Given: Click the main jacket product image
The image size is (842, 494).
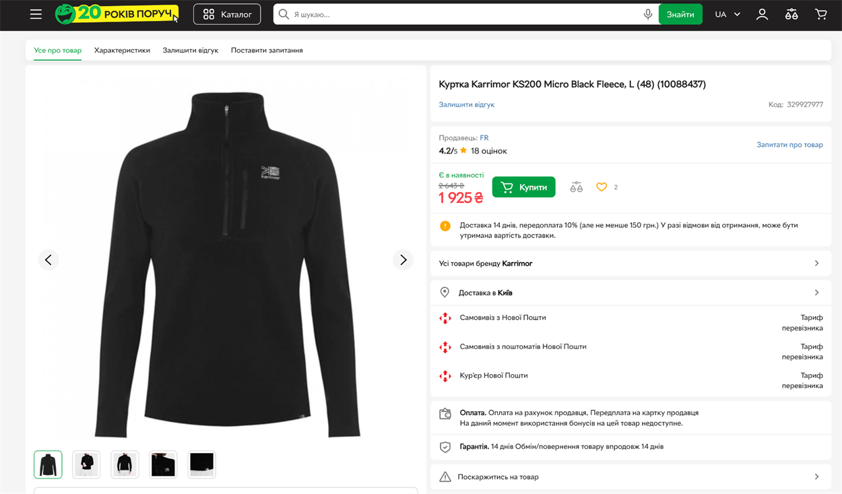Looking at the screenshot, I should point(226,264).
